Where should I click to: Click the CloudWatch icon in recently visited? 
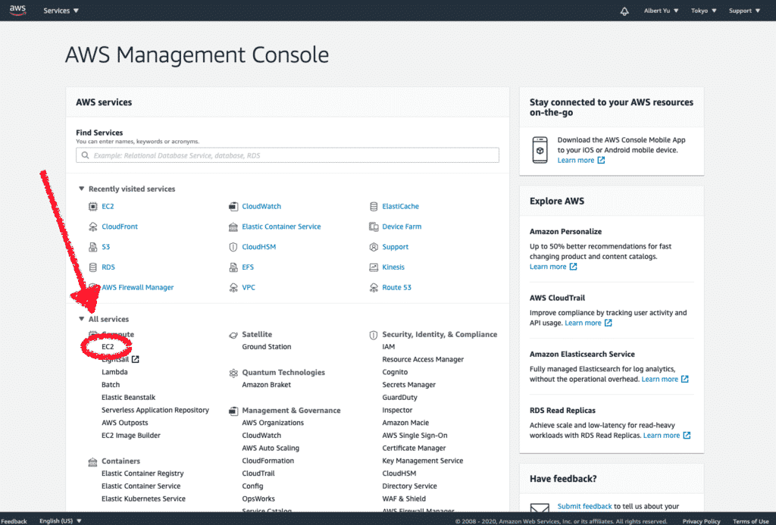pyautogui.click(x=233, y=206)
